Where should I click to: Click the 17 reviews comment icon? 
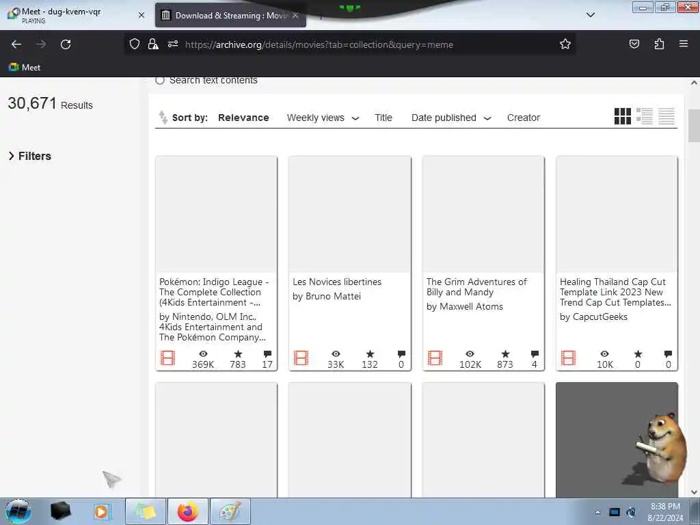[x=267, y=354]
